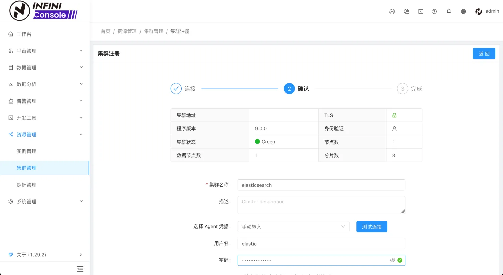
Task: Click the green verification checkmark beside the password
Action: click(x=400, y=260)
